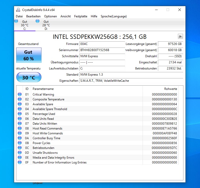The width and height of the screenshot is (200, 188).
Task: Click the 30 °C temperature button
Action: pyautogui.click(x=29, y=77)
